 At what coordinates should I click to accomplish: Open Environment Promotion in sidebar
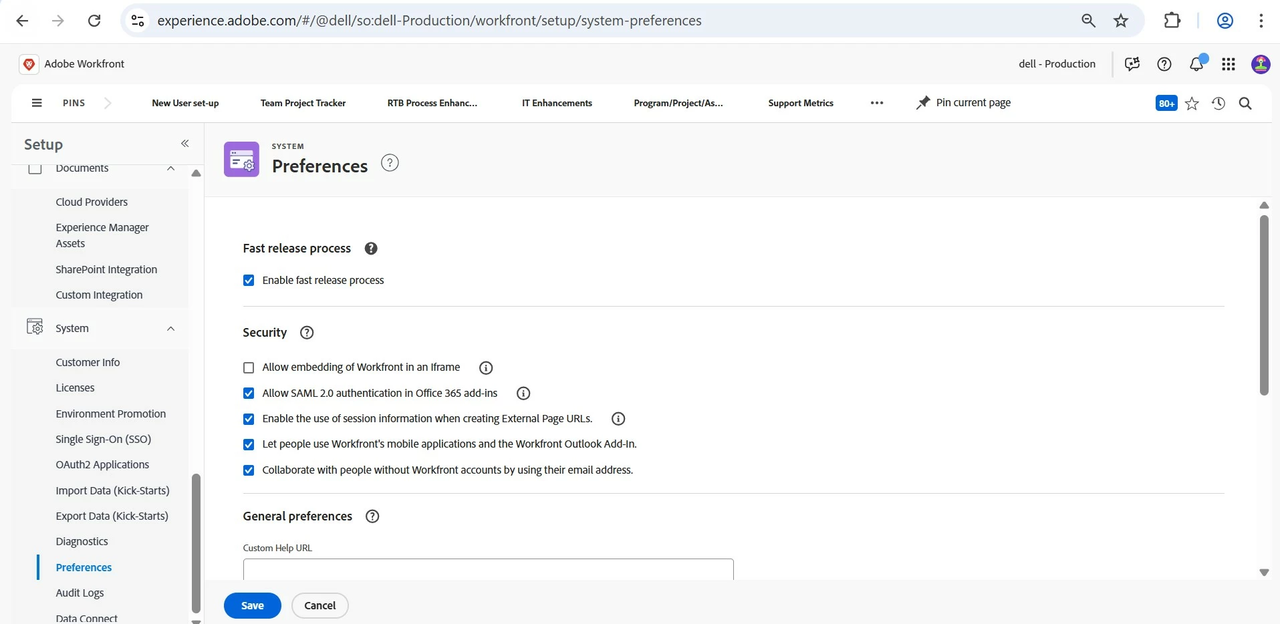point(111,414)
